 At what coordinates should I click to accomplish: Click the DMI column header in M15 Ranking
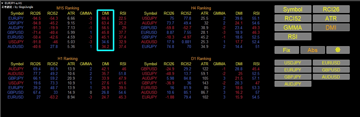tap(105, 13)
